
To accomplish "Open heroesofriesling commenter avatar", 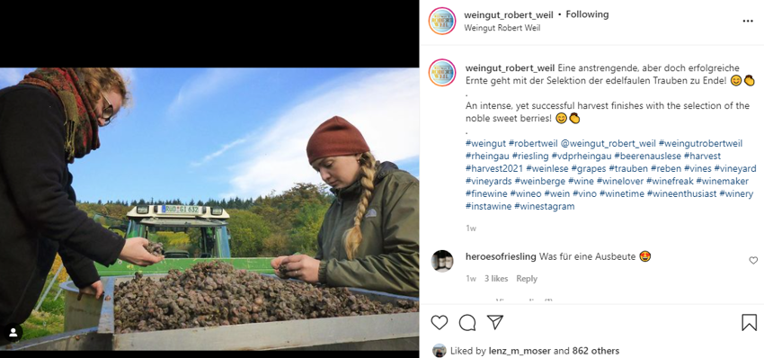I will [x=442, y=261].
